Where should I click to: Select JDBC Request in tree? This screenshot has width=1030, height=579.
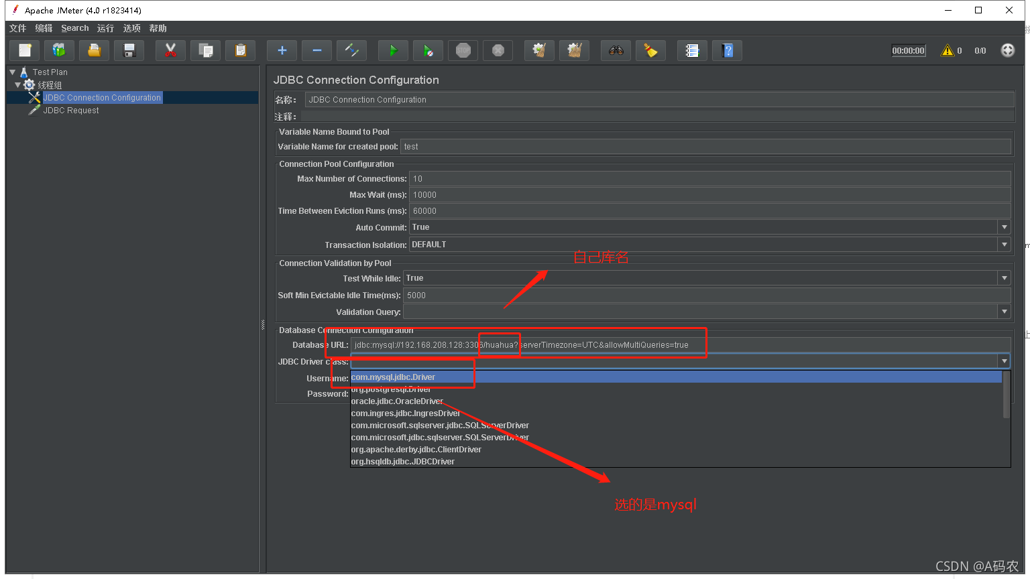(71, 111)
